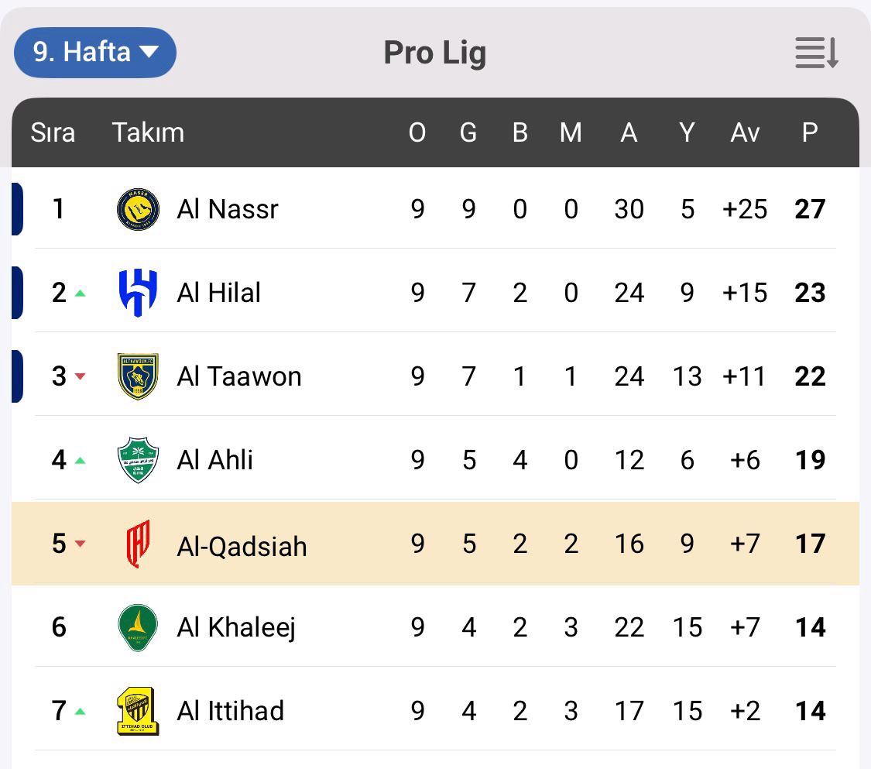Viewport: 871px width, 769px height.
Task: Click the sort list icon top right
Action: click(816, 53)
